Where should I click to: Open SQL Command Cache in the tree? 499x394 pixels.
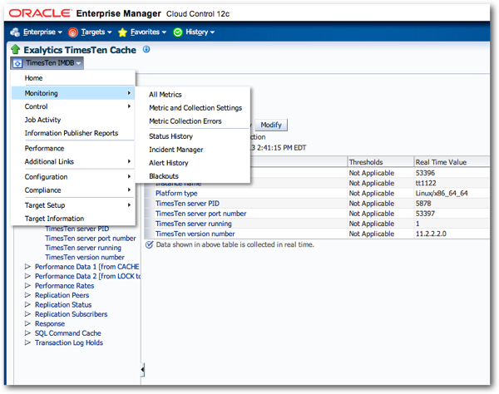[x=68, y=333]
